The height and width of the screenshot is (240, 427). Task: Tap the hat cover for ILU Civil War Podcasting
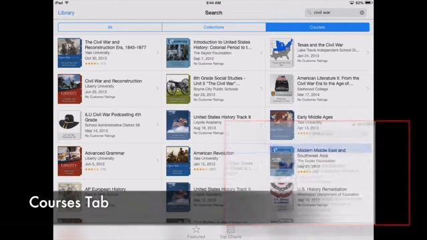69,125
